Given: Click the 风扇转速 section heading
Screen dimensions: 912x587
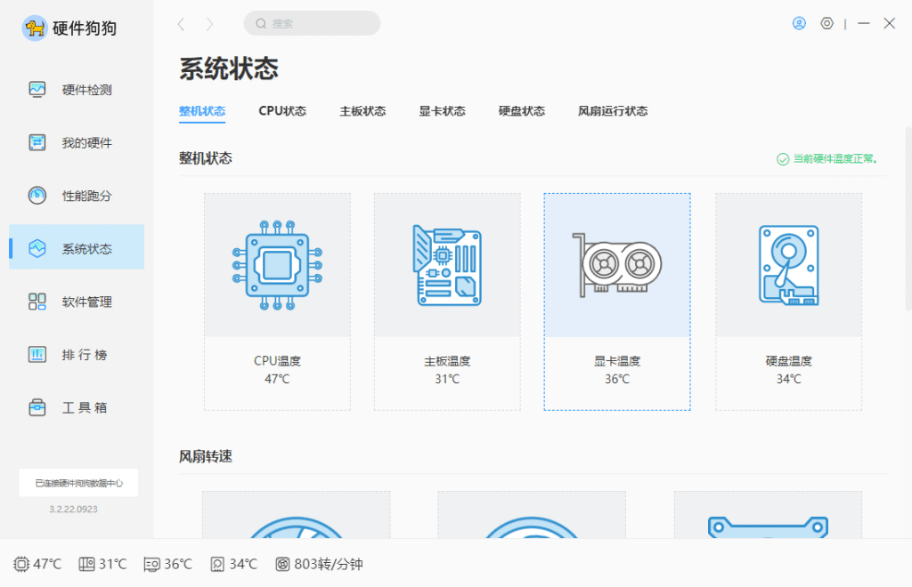Looking at the screenshot, I should [x=206, y=456].
